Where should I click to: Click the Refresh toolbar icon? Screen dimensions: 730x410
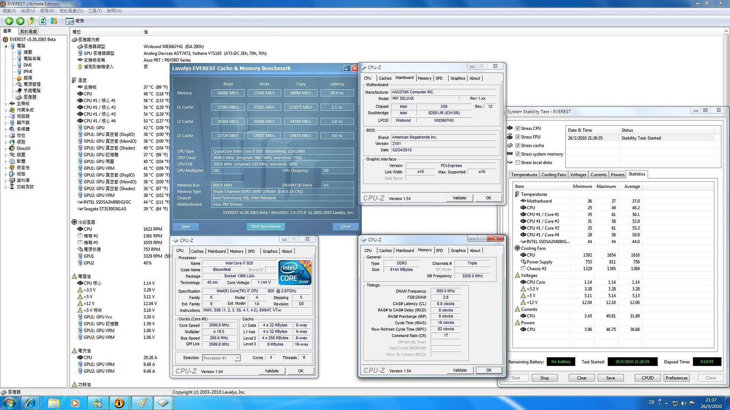click(43, 21)
